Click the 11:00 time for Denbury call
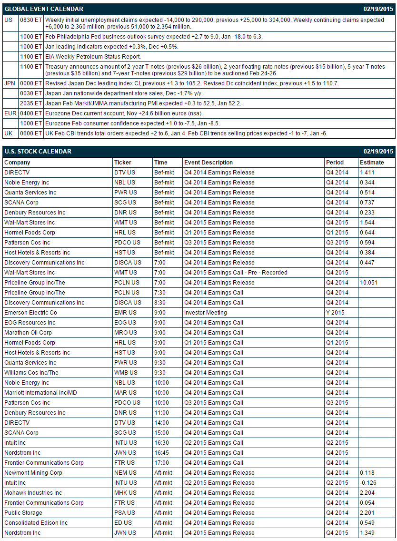397x541 pixels. tap(162, 413)
